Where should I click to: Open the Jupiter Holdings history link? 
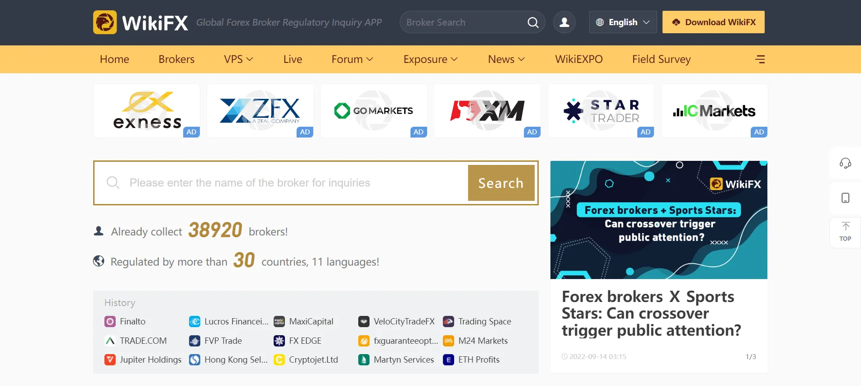tap(151, 360)
